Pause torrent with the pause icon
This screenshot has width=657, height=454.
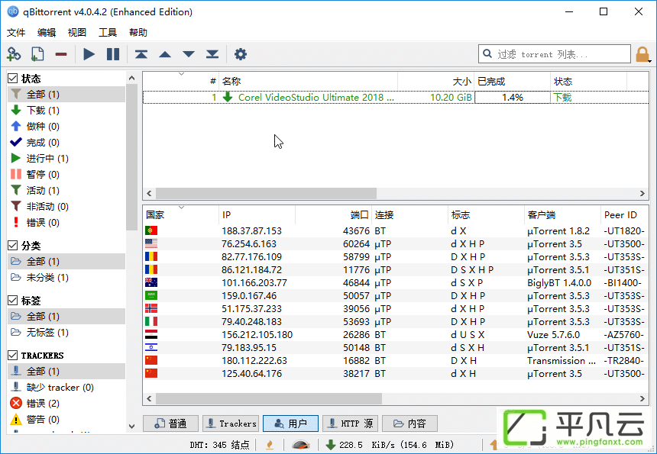(113, 54)
